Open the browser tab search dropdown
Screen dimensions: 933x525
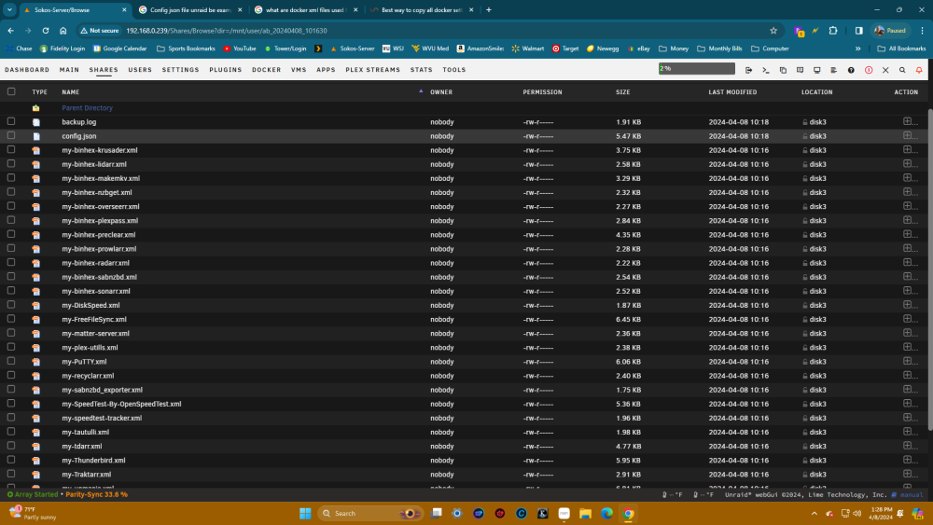pos(9,9)
